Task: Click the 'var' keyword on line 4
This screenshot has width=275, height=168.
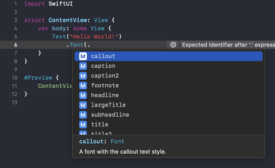Action: click(x=43, y=29)
